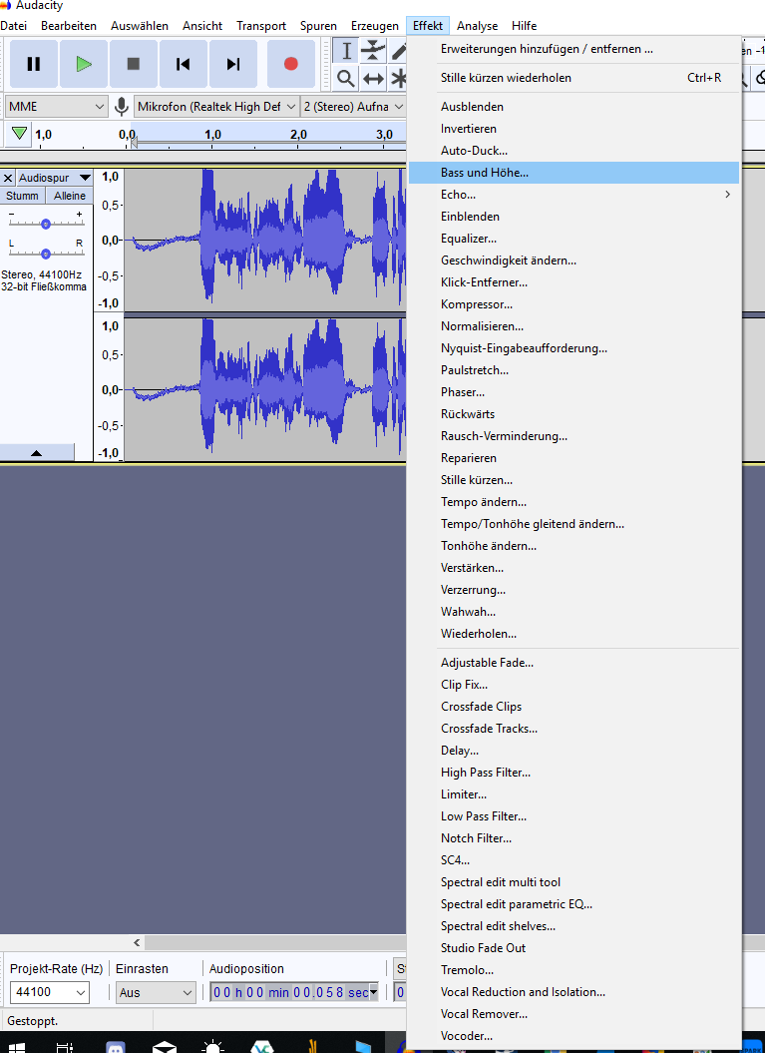The image size is (765, 1053).
Task: Open the High Pass Filter effect
Action: pyautogui.click(x=574, y=773)
